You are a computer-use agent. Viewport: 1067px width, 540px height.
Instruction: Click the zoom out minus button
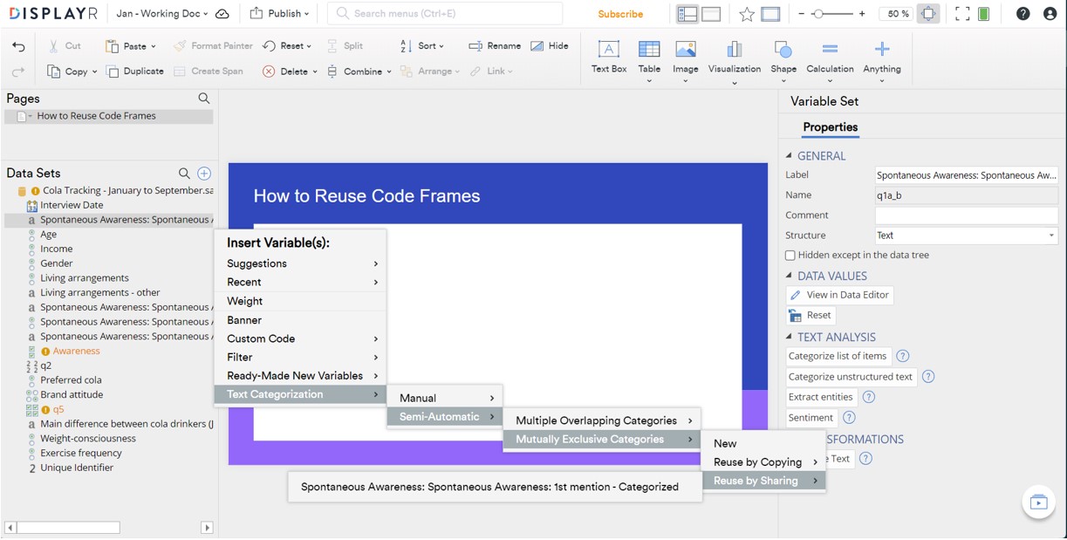point(801,14)
